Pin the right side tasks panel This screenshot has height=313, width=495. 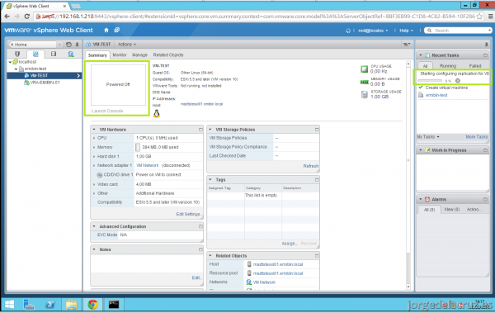click(487, 45)
